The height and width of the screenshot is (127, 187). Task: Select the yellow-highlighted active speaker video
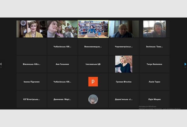coord(93,29)
